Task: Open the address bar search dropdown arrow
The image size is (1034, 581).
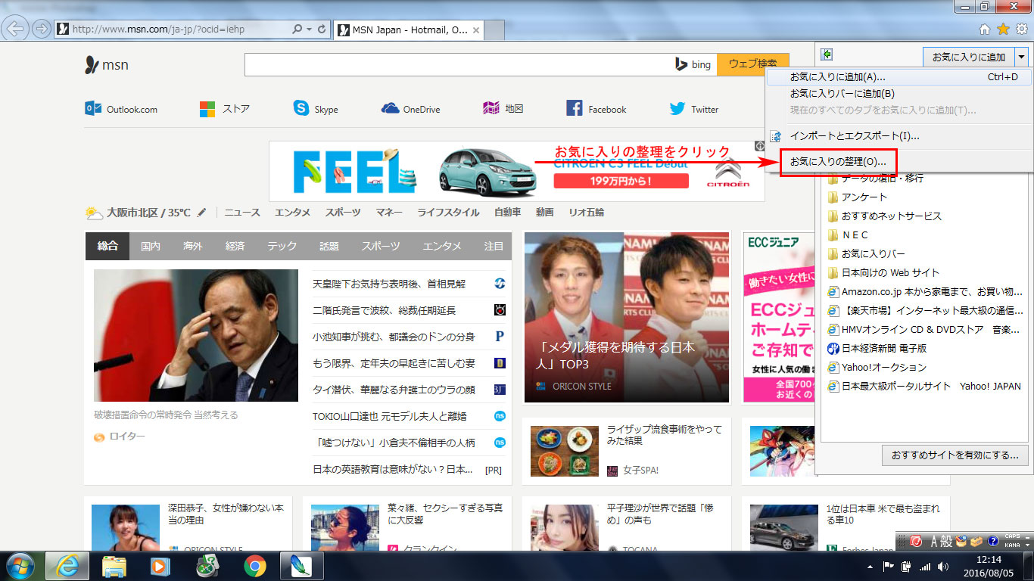Action: pyautogui.click(x=309, y=30)
